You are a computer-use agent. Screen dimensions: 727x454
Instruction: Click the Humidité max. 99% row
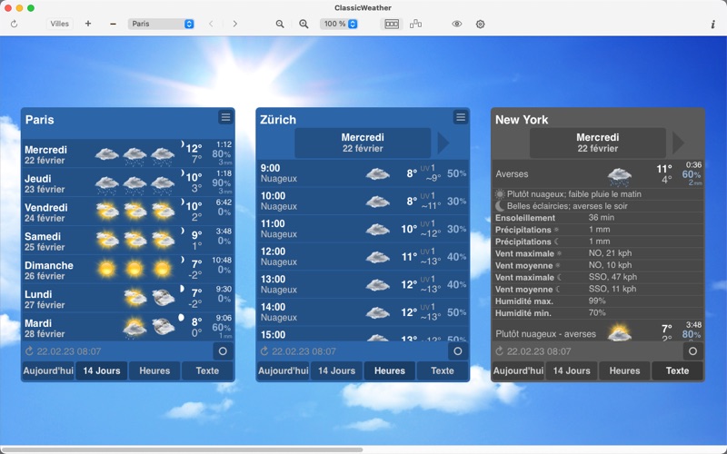[x=598, y=301]
